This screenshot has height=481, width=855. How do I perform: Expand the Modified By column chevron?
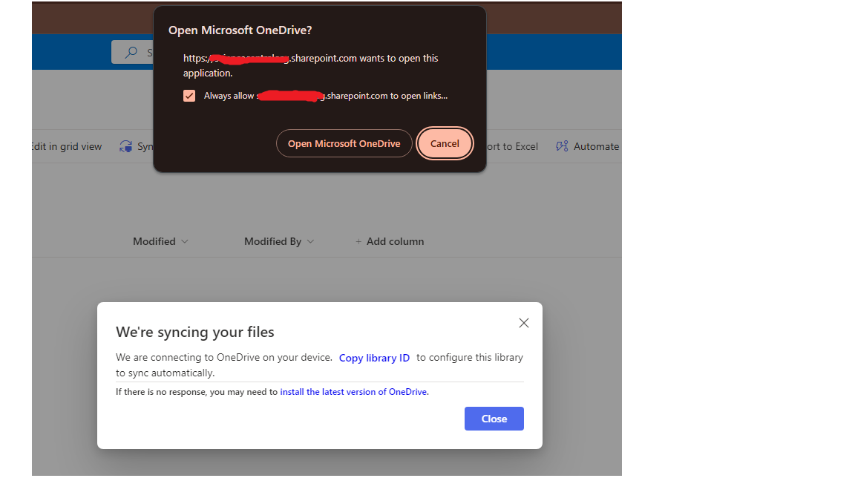click(310, 241)
